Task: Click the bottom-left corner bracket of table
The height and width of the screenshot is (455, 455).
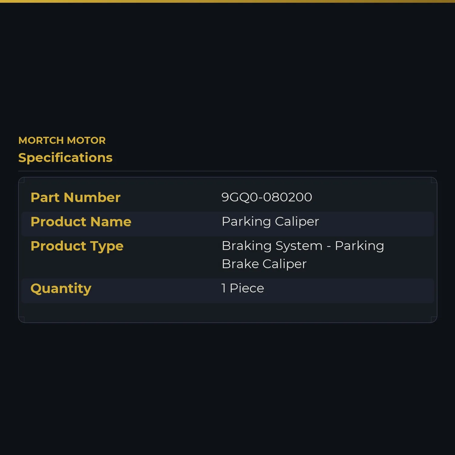Action: (x=21, y=320)
